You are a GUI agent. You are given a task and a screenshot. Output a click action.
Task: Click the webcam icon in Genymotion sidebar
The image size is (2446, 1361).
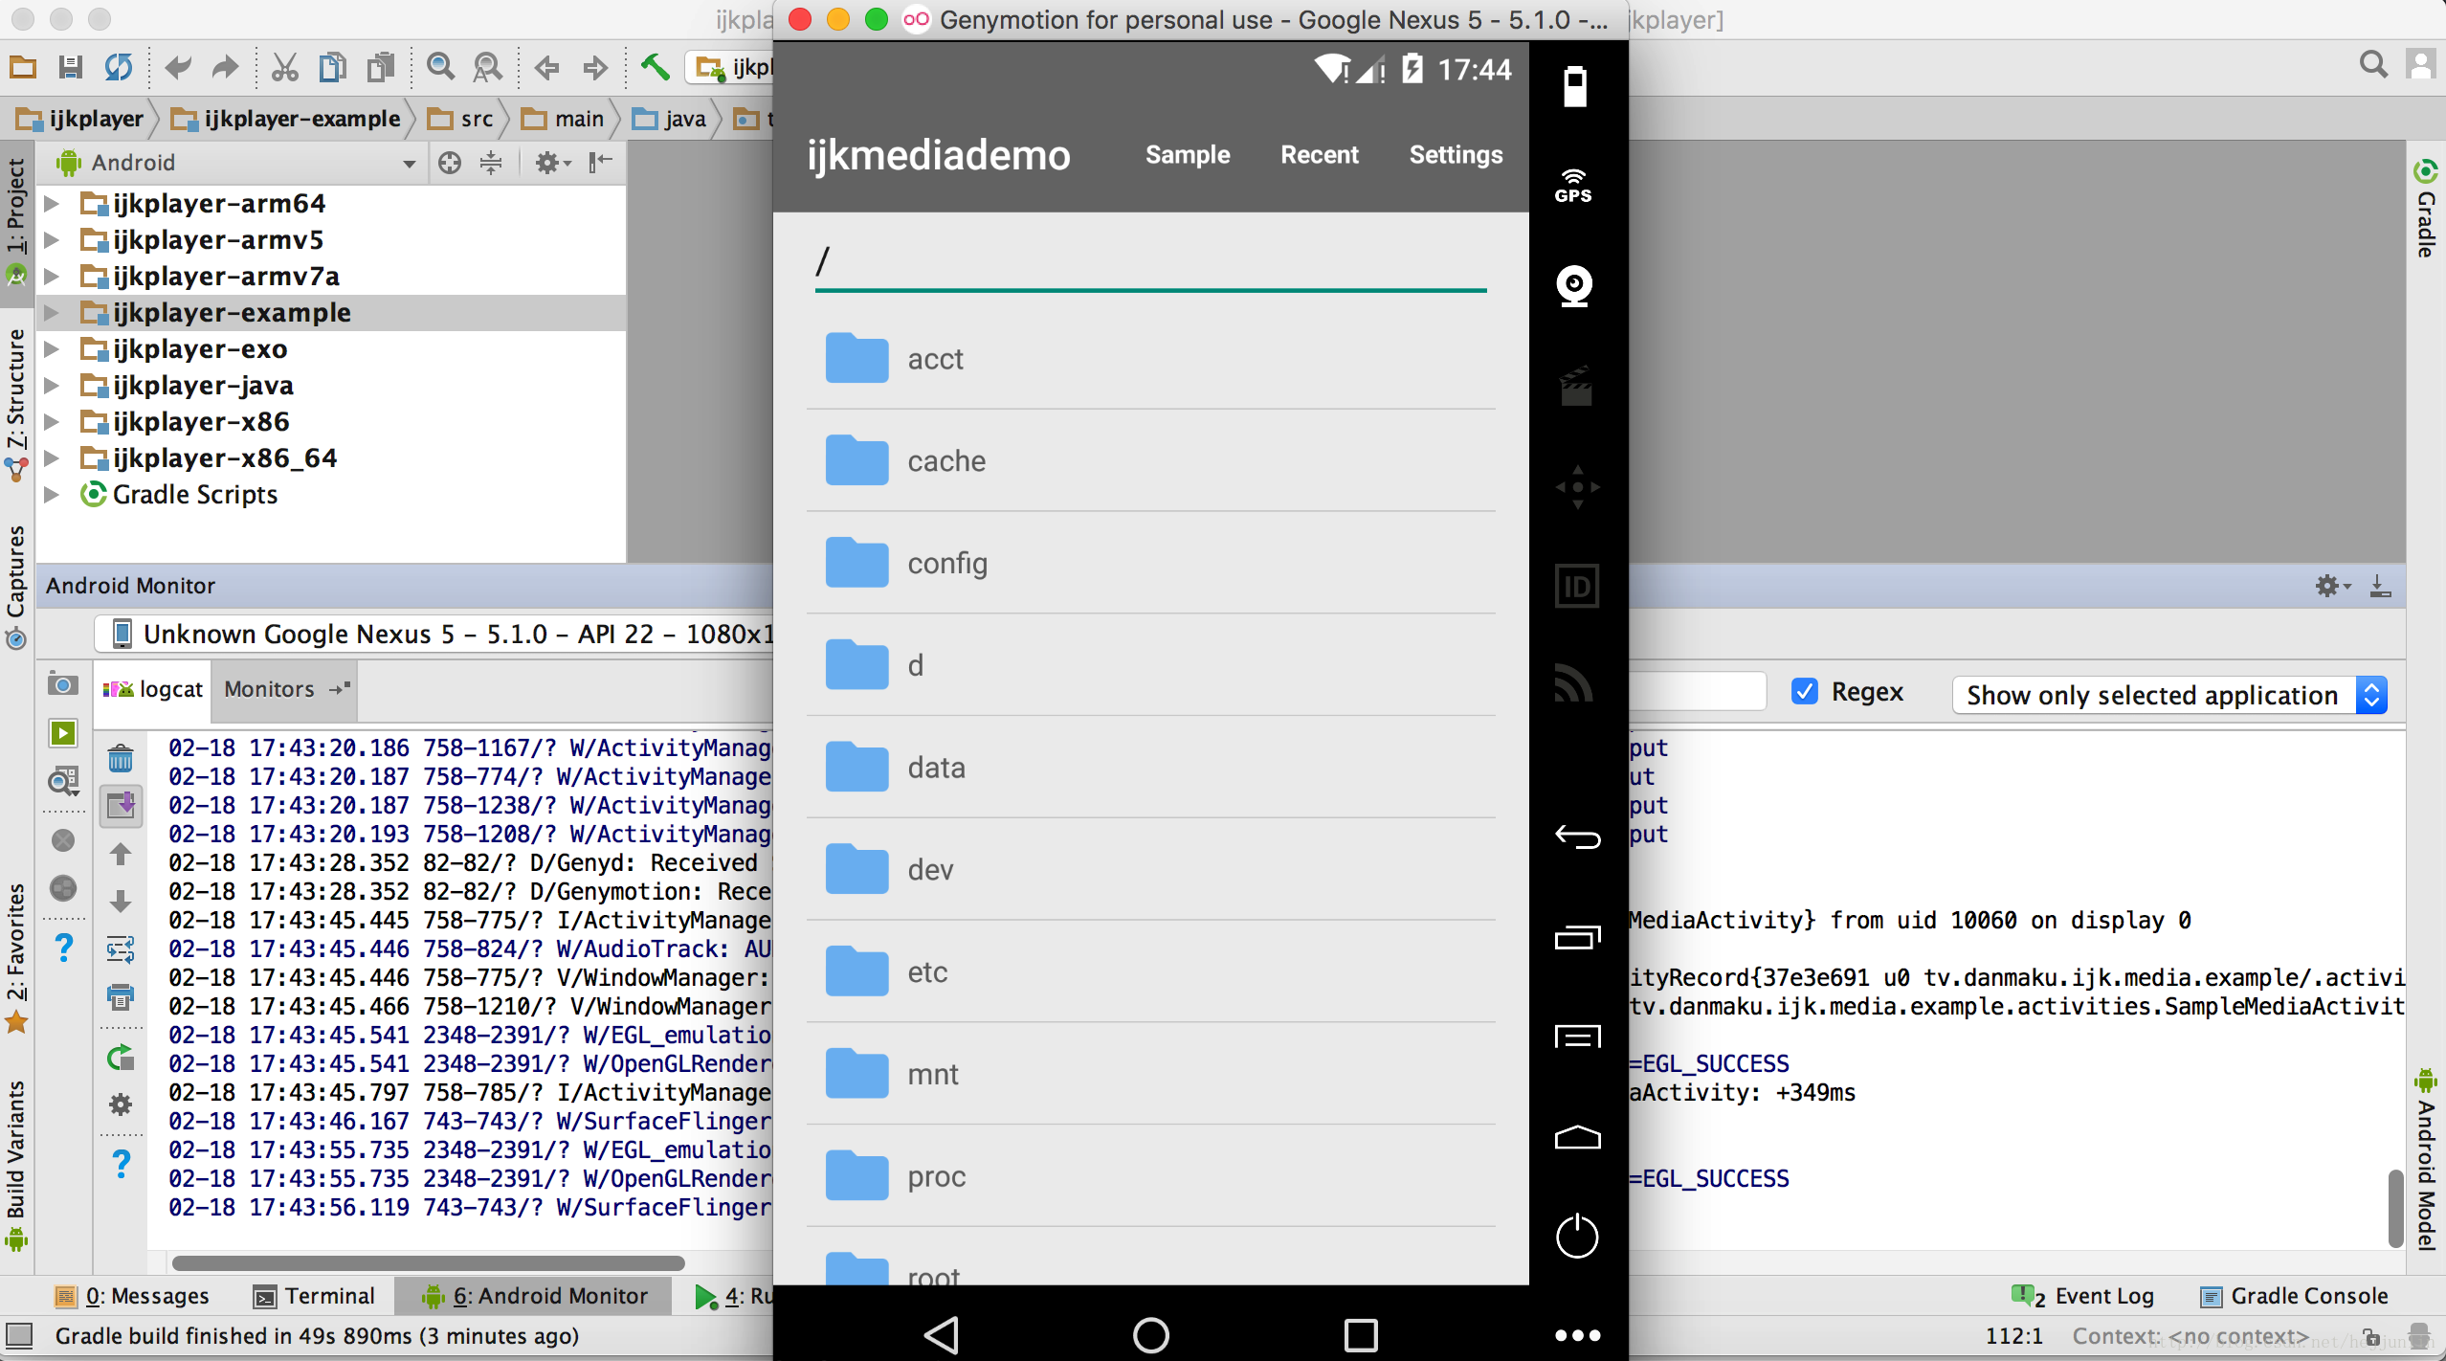tap(1573, 283)
